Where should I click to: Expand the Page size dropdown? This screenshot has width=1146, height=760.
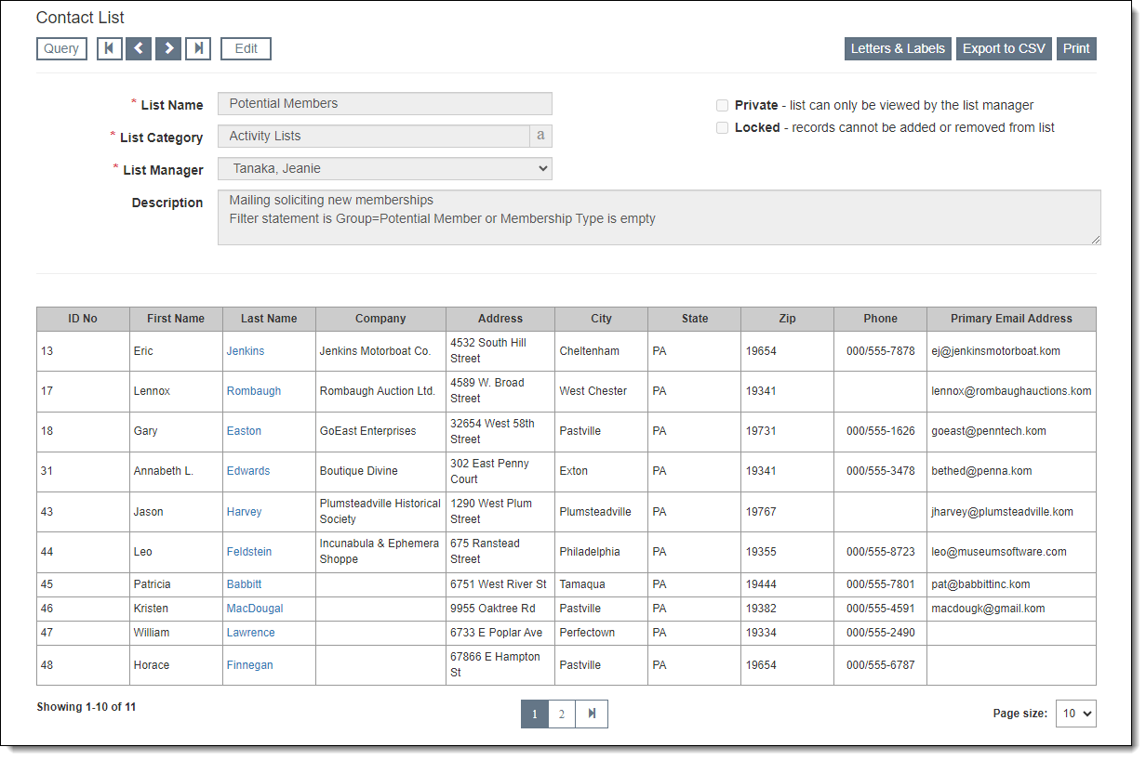coord(1075,714)
